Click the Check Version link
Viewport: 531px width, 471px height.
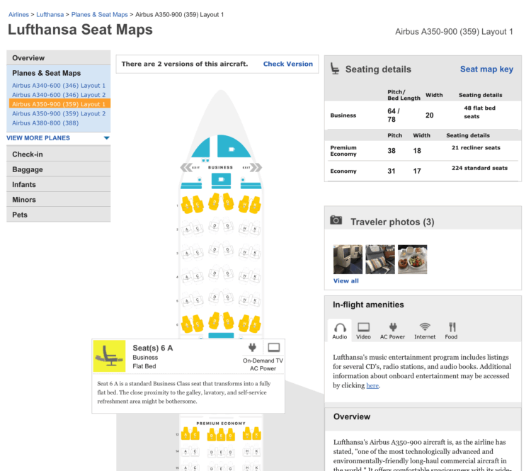click(x=288, y=64)
